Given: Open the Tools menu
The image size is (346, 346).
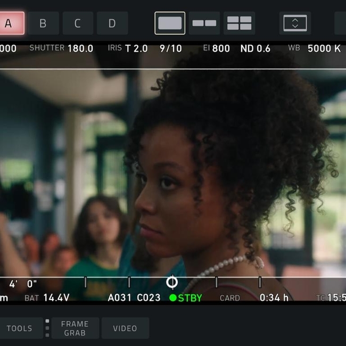Looking at the screenshot, I should tap(20, 328).
